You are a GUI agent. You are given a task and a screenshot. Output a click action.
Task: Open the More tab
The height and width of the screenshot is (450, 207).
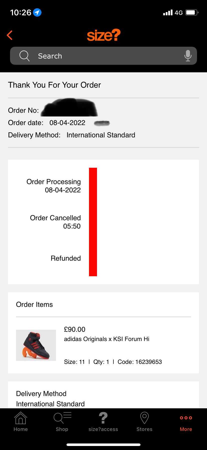(186, 422)
